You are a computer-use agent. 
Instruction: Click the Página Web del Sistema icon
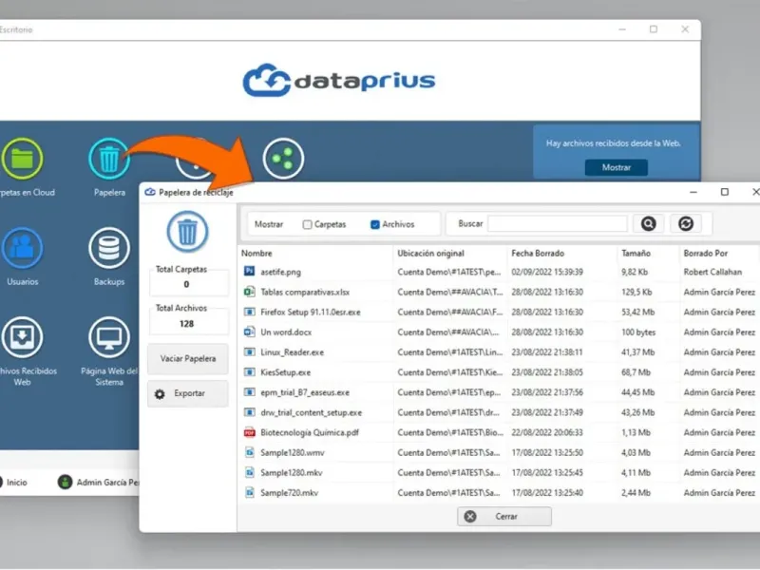coord(109,337)
